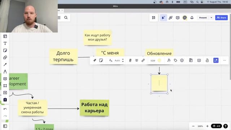Select the "Долго терпишь" sticky note

coord(64,56)
